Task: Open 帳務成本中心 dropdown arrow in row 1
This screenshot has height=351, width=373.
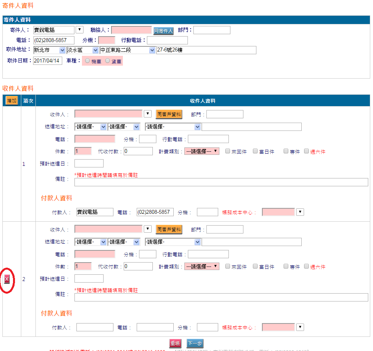Action: point(300,212)
